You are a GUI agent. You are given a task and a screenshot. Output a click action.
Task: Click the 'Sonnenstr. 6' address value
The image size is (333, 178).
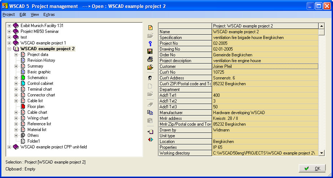coord(265,78)
